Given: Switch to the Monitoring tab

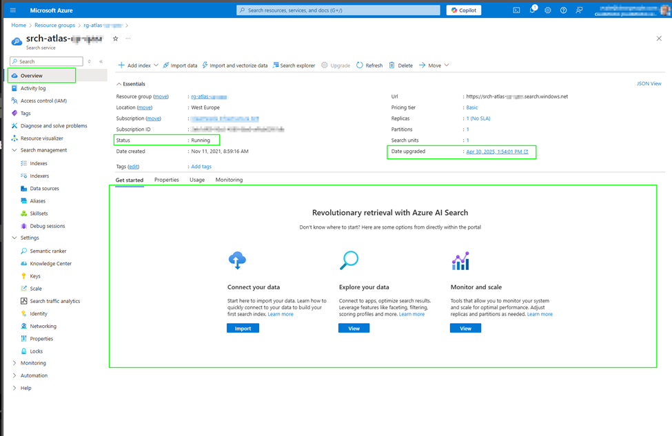Looking at the screenshot, I should point(229,180).
